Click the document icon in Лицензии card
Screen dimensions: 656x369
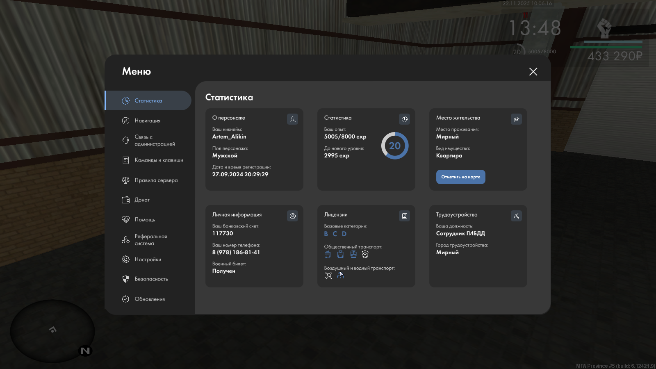tap(404, 216)
